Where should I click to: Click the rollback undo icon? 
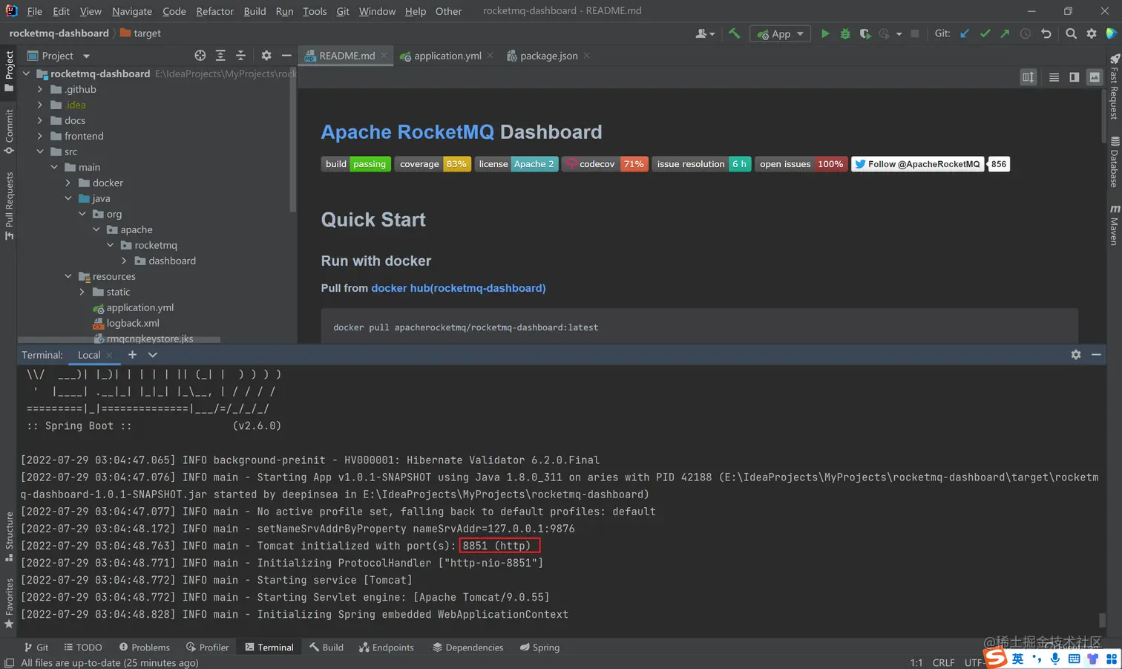click(x=1046, y=33)
